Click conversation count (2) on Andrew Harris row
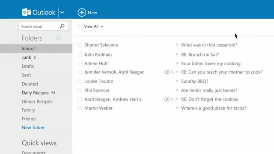Screen dimensions: 274x154 (x=167, y=99)
